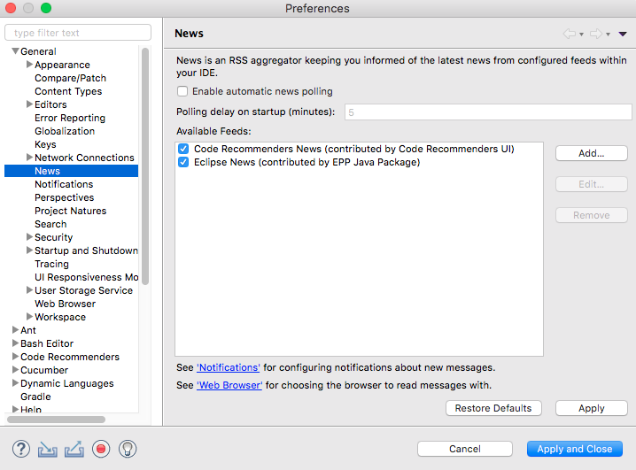Uncheck Code Recommenders News feed

tap(183, 149)
